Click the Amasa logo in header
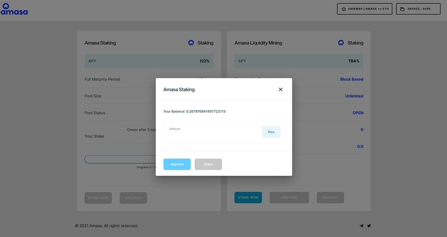Viewport: 447px width, 237px height. [x=14, y=9]
